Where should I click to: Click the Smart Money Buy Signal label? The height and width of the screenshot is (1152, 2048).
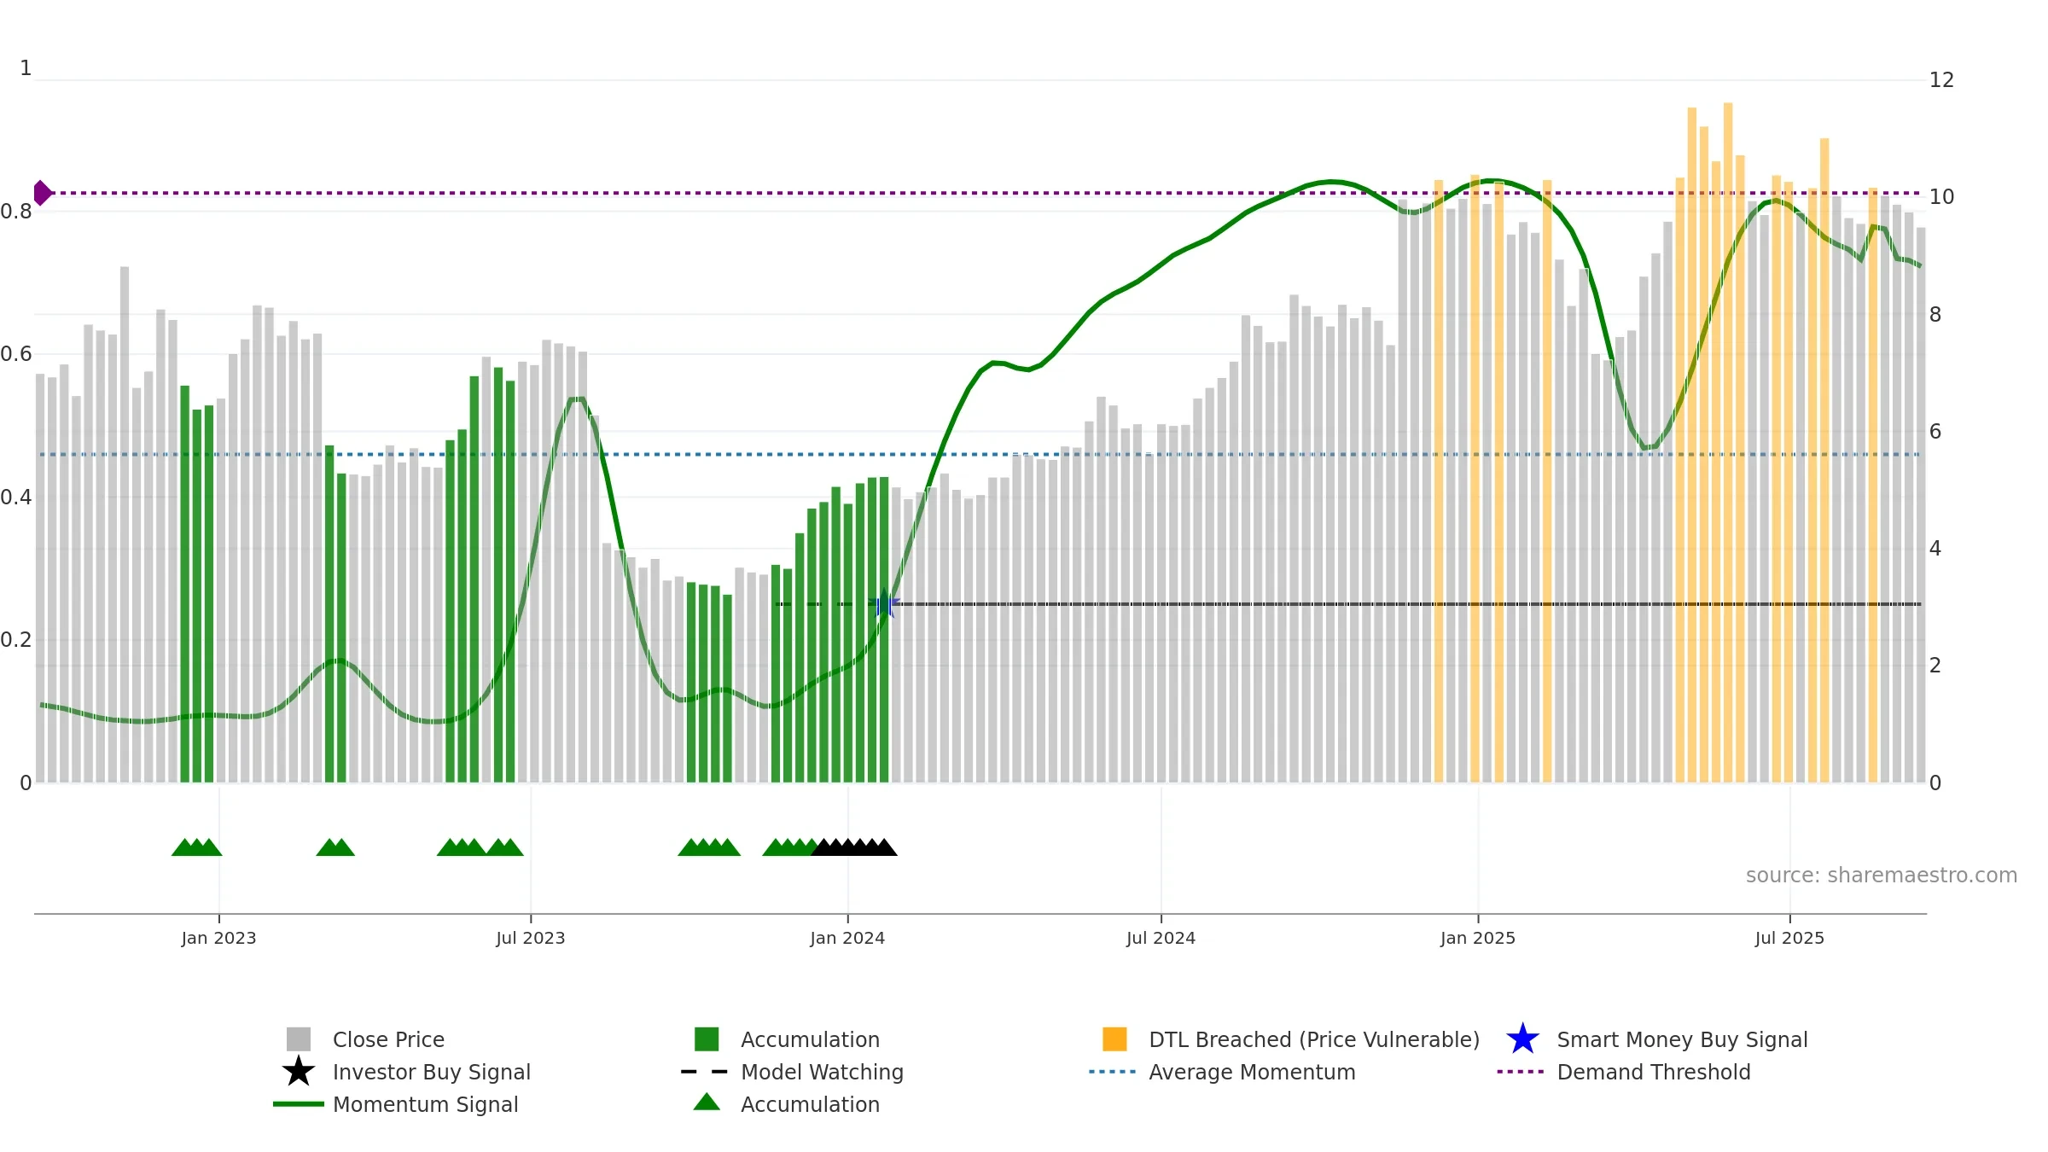pos(1682,1039)
